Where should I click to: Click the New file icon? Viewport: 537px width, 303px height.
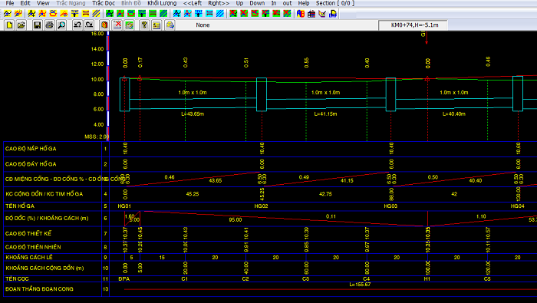pos(9,25)
